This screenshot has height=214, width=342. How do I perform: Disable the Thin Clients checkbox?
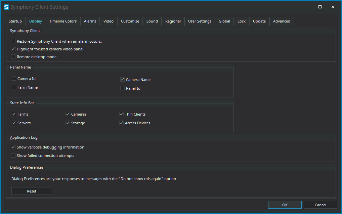click(122, 114)
